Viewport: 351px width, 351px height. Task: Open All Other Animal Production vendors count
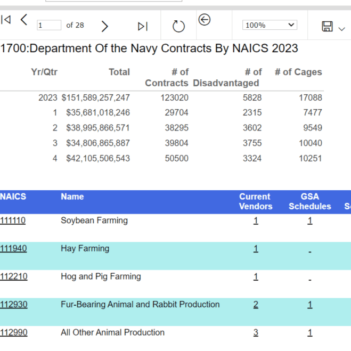(256, 332)
